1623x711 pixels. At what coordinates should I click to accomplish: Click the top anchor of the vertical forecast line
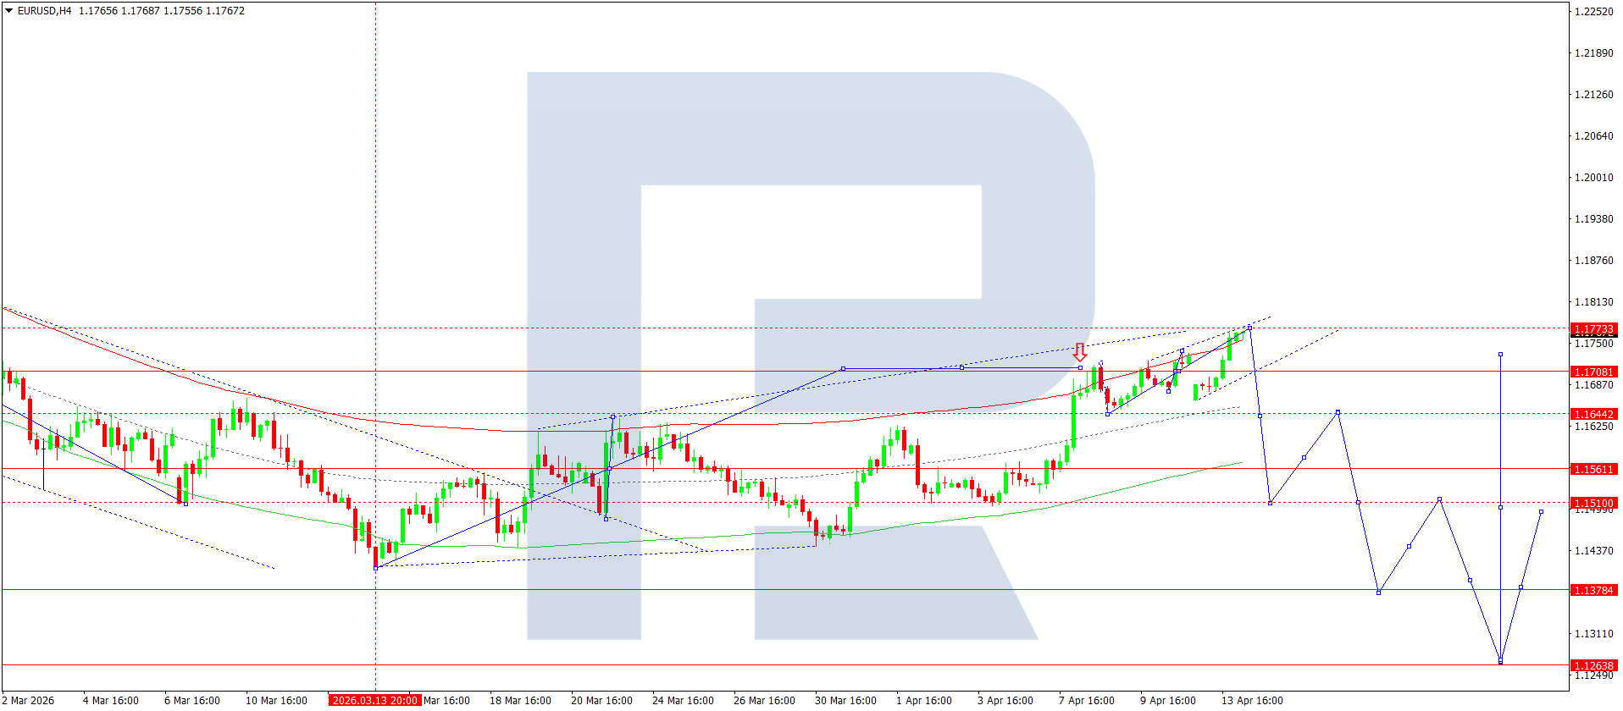click(1500, 354)
